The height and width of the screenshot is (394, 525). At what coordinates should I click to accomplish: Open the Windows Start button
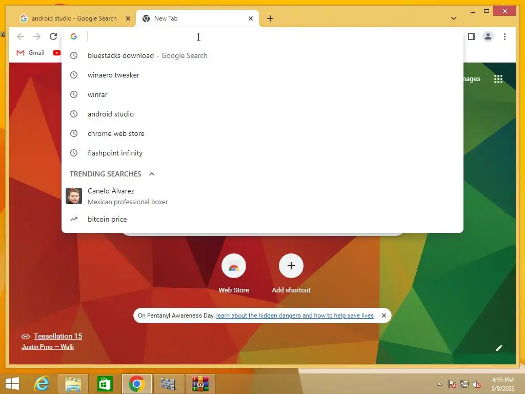click(12, 384)
